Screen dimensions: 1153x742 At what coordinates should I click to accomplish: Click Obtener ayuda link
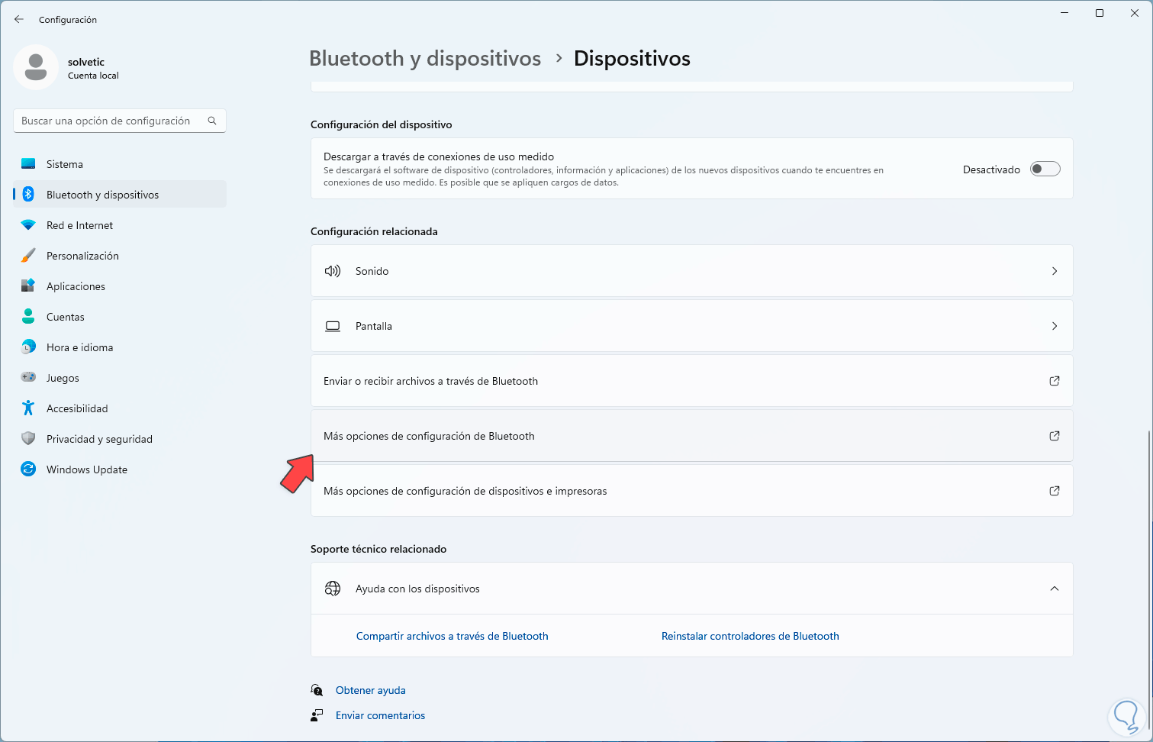370,690
